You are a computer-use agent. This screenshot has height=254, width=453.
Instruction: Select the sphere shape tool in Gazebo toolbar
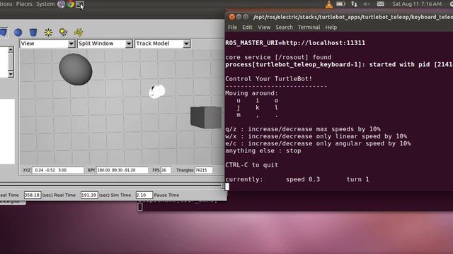(x=18, y=32)
